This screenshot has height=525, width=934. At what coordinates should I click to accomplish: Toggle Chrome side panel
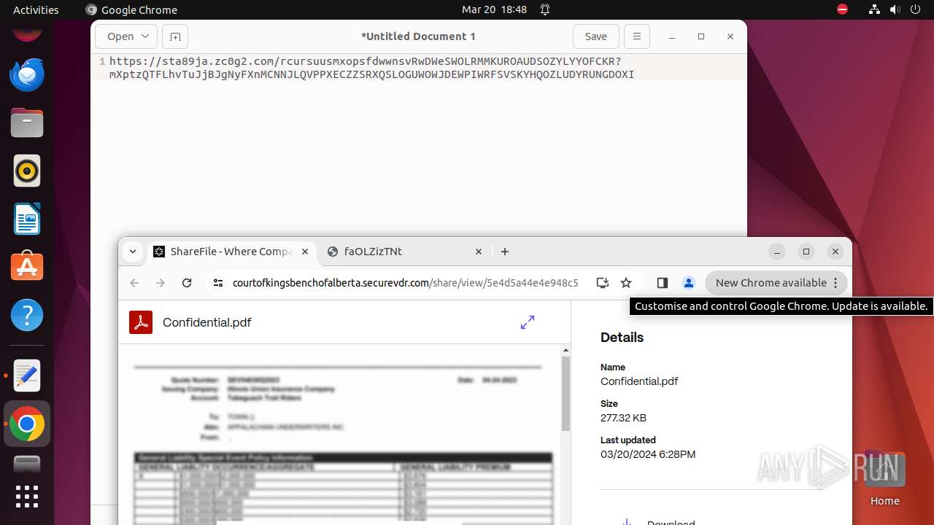pos(663,283)
